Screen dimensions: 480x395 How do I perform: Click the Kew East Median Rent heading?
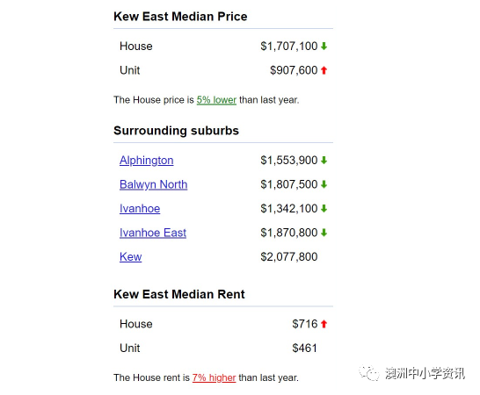click(x=179, y=294)
